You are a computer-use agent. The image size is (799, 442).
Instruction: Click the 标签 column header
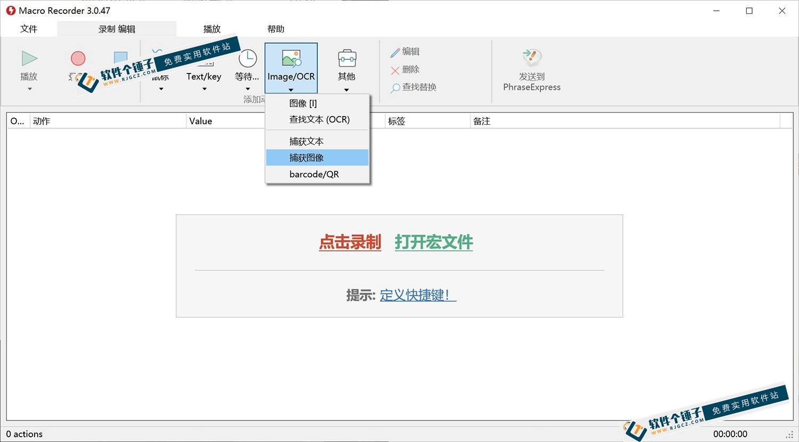click(x=427, y=121)
